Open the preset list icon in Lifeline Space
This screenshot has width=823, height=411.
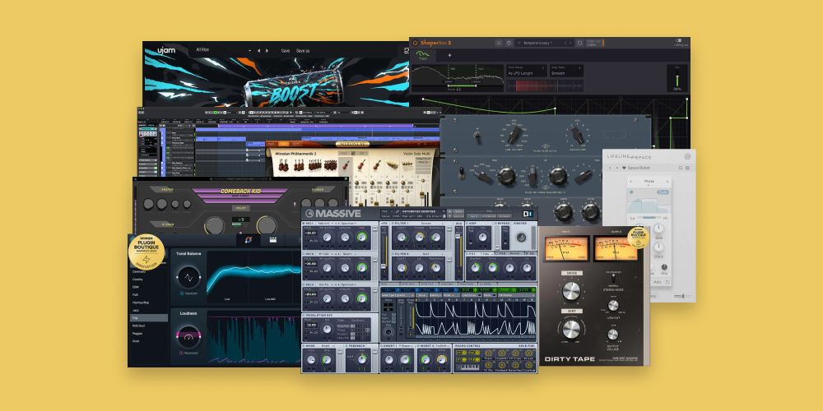[x=687, y=168]
